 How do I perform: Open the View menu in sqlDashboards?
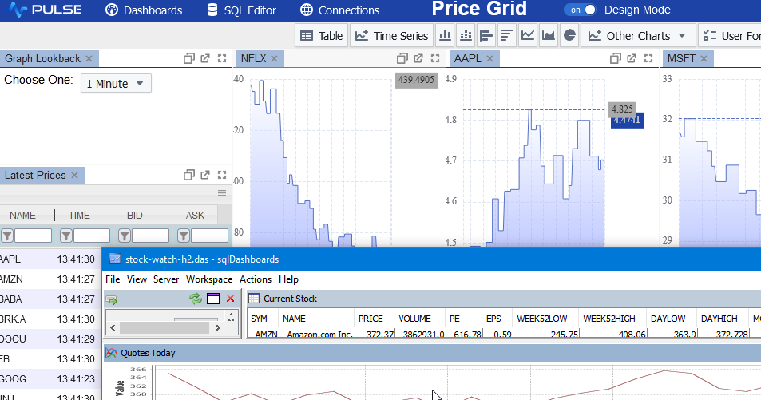point(137,279)
